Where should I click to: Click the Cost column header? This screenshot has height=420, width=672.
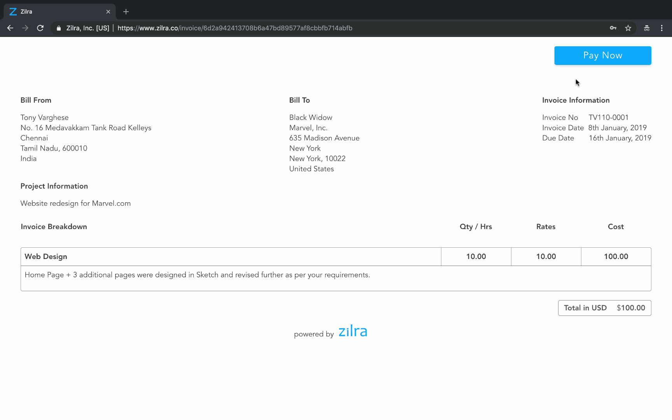616,227
